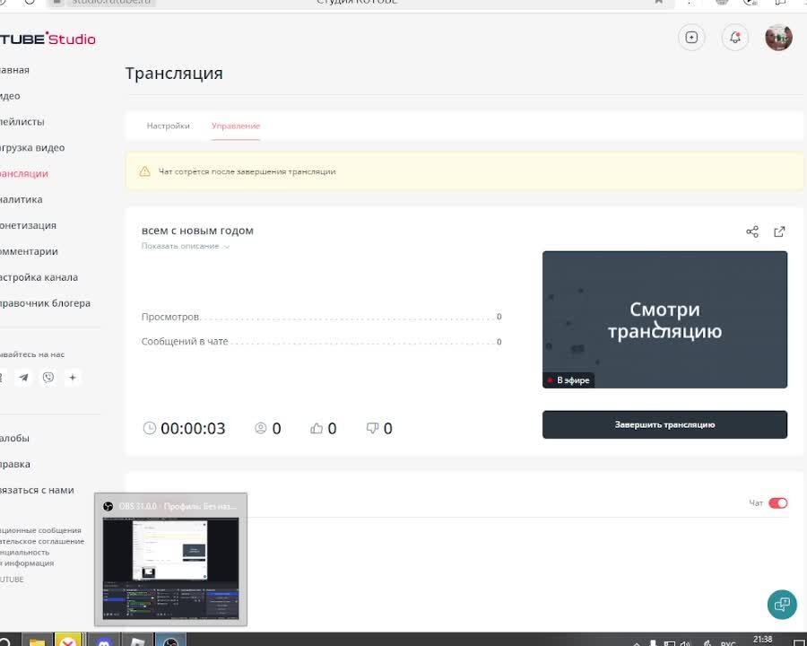
Task: Open Загрузка видео in the sidebar
Action: (32, 148)
